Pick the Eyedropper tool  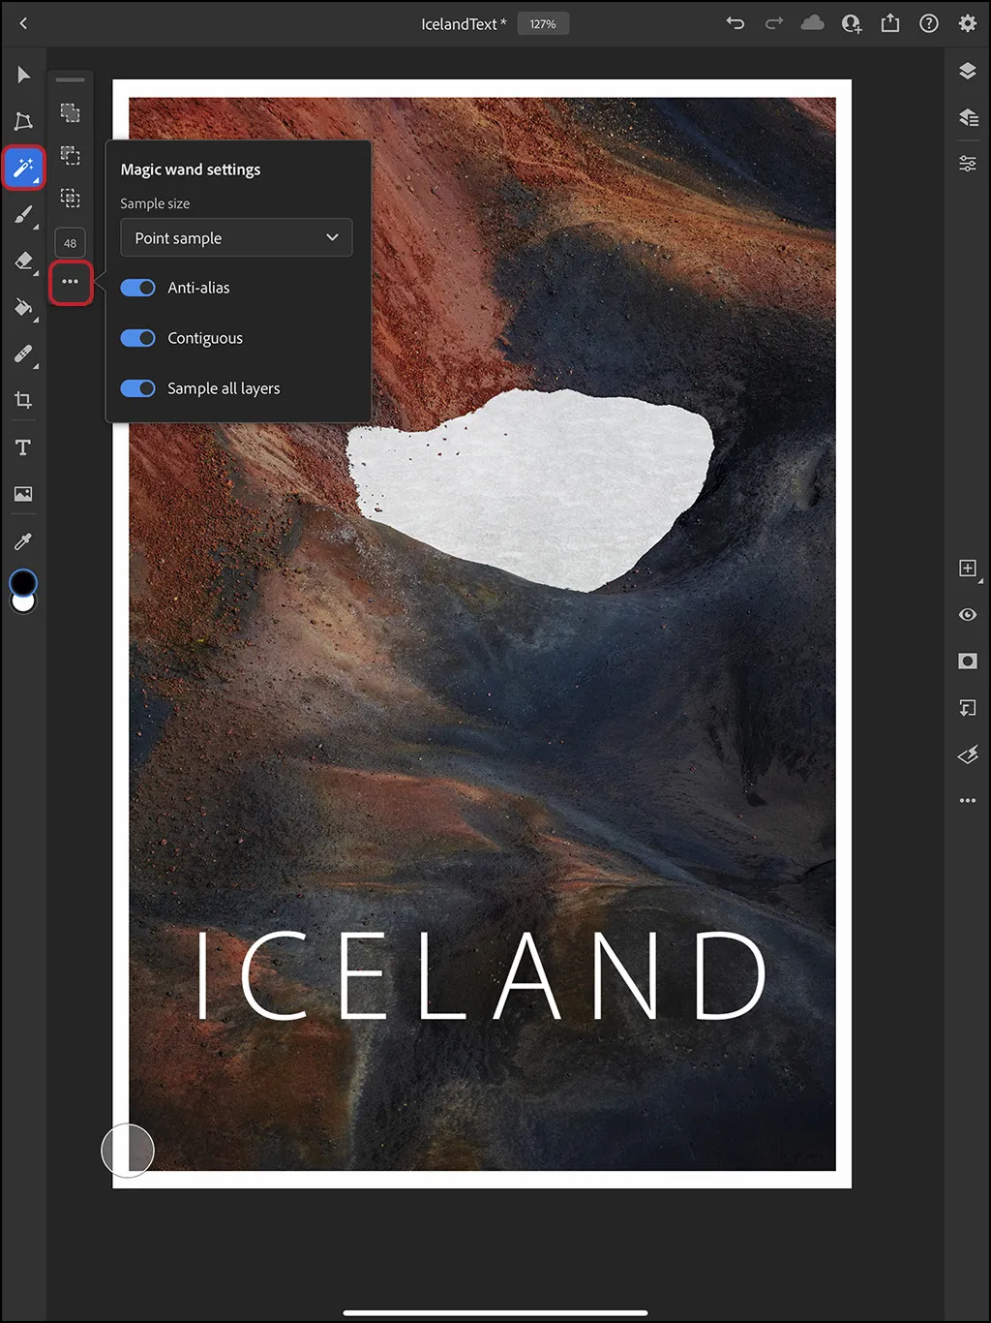[23, 539]
